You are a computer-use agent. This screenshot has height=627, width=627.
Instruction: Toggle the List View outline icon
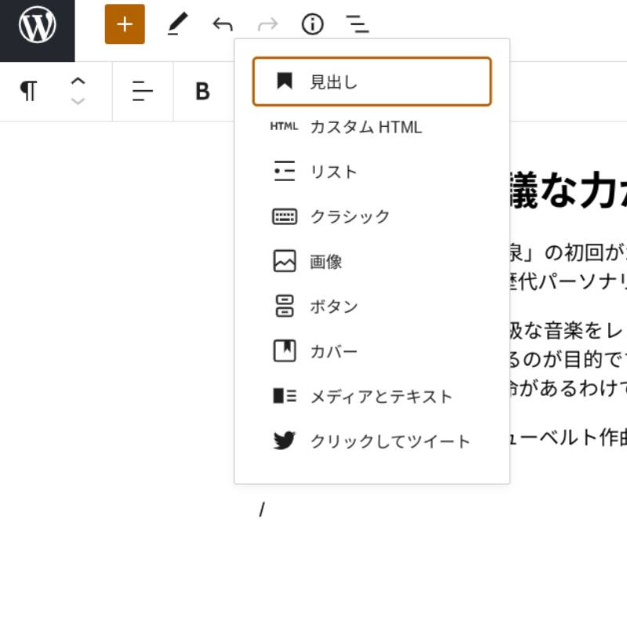(x=357, y=24)
